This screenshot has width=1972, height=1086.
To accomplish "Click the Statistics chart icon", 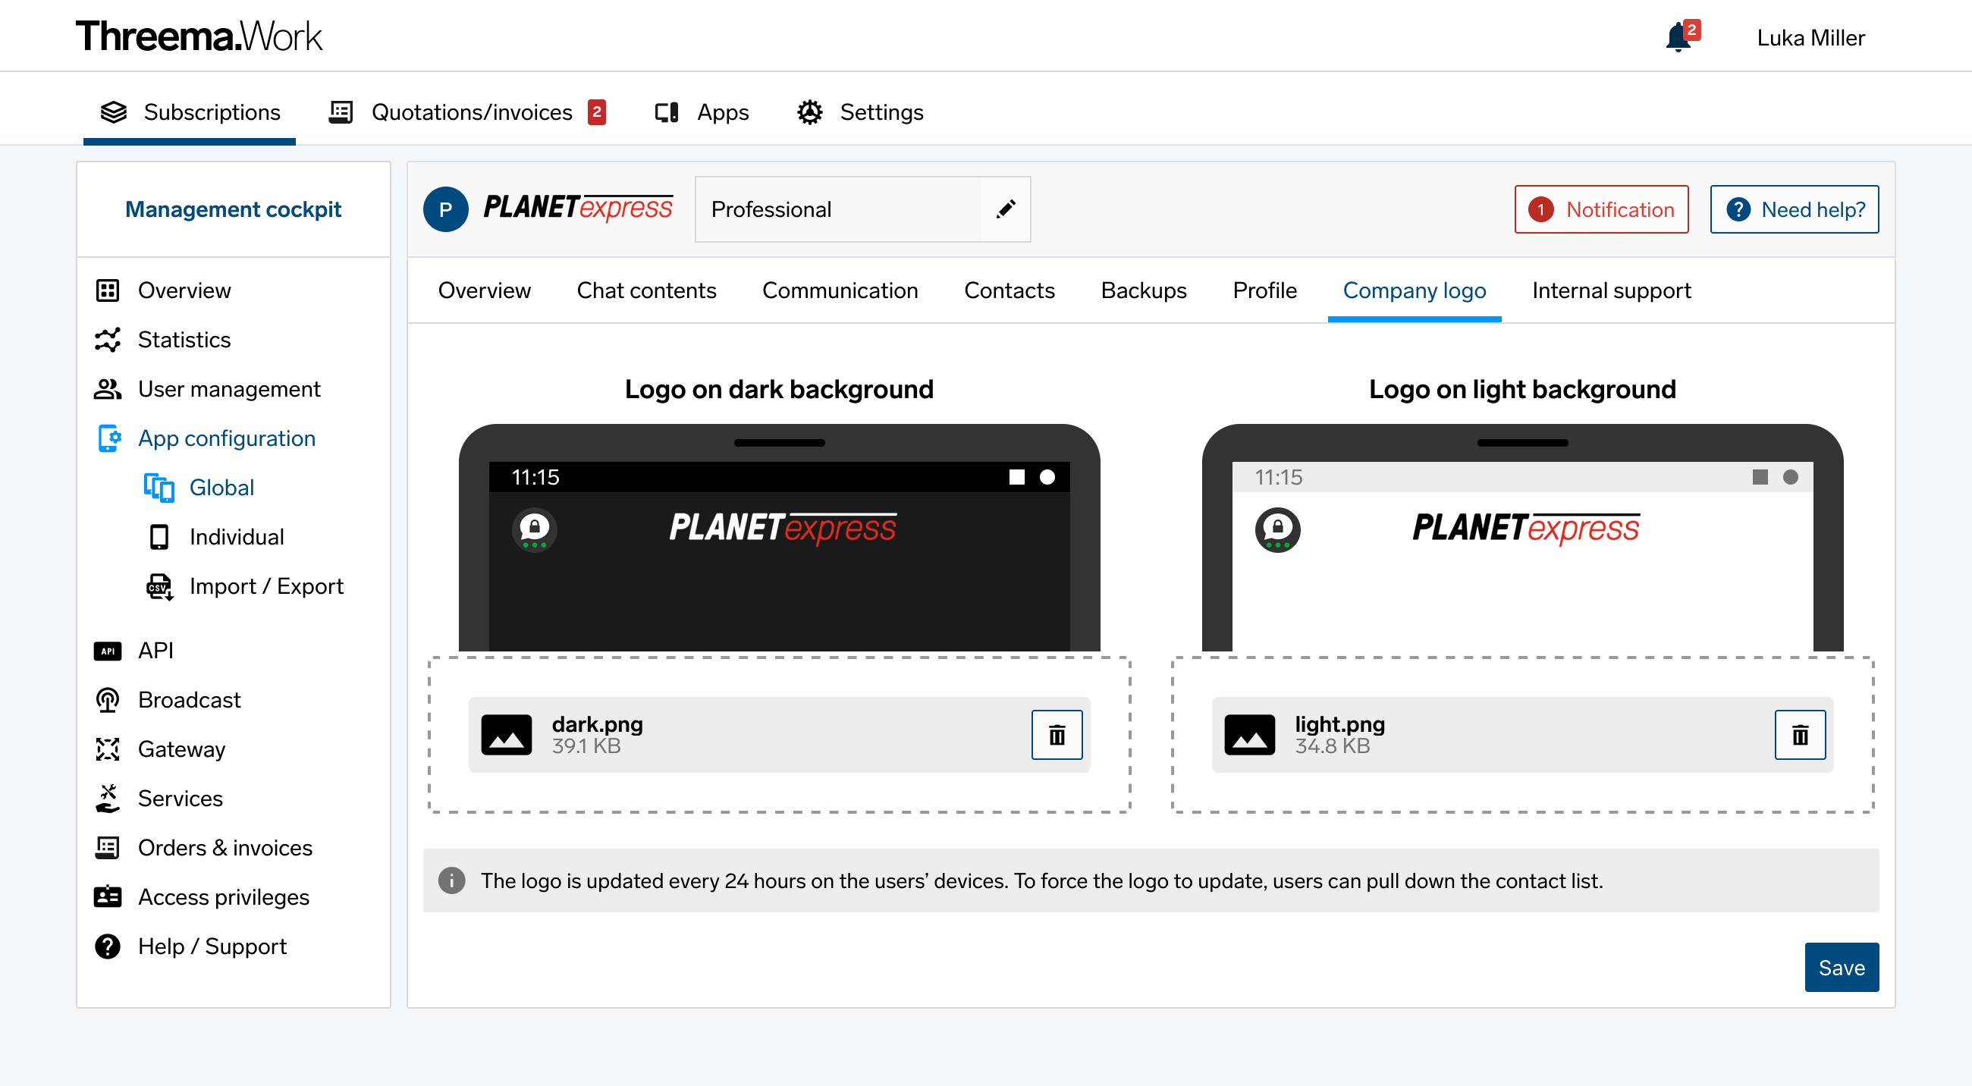I will tap(107, 340).
